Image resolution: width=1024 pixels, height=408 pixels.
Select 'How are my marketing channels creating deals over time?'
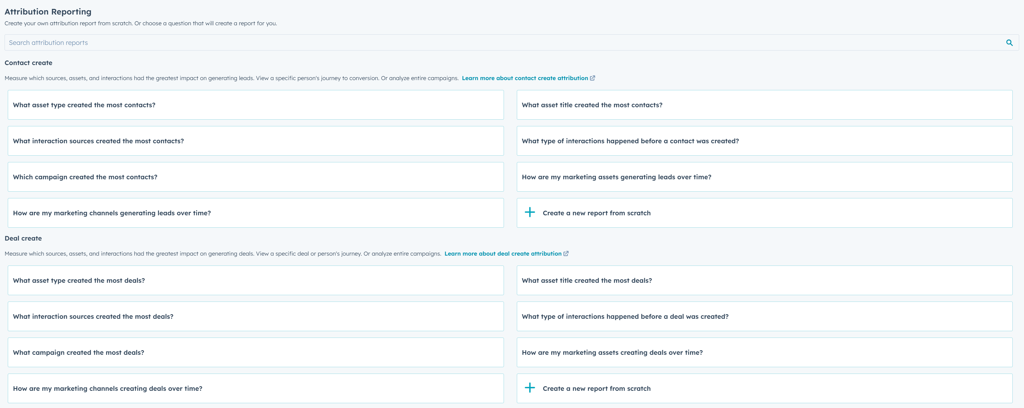tap(256, 388)
